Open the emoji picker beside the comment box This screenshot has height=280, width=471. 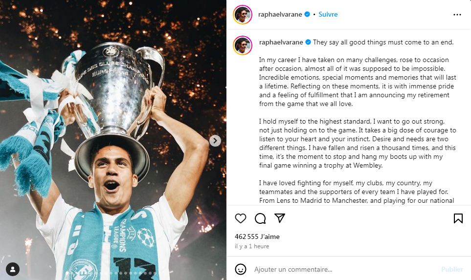point(240,269)
